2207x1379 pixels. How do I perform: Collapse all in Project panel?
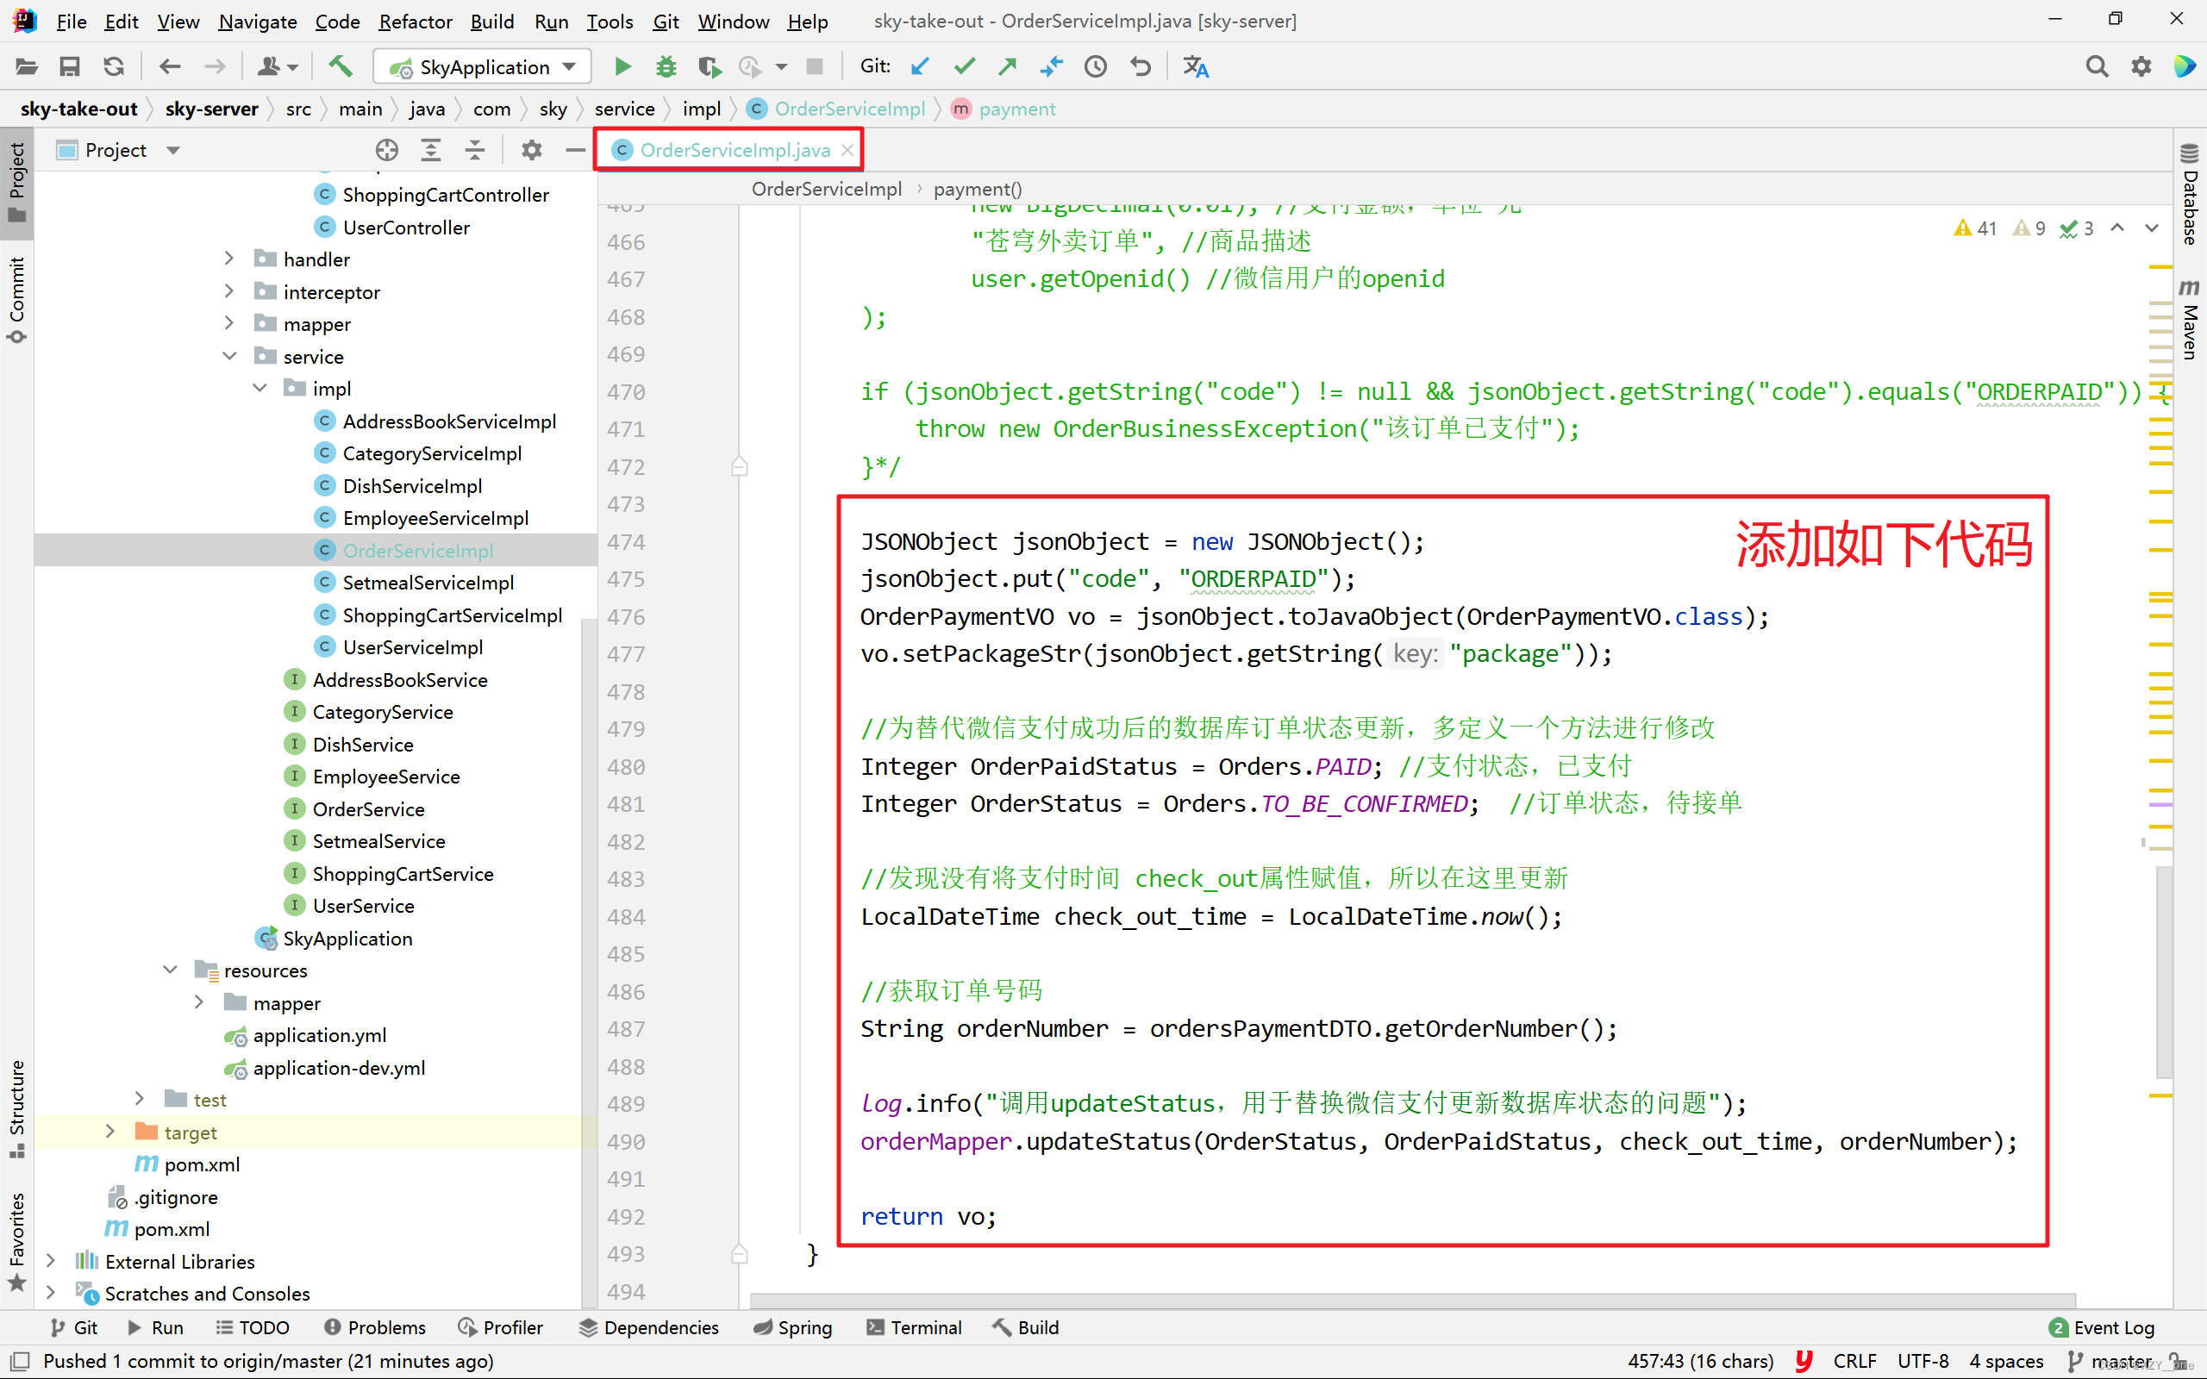(x=475, y=150)
